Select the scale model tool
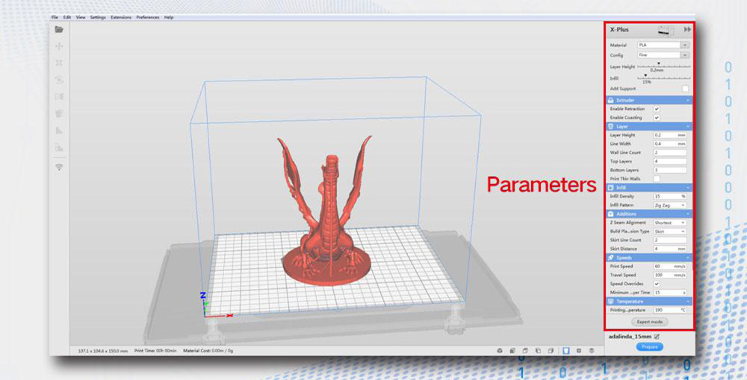 click(59, 63)
